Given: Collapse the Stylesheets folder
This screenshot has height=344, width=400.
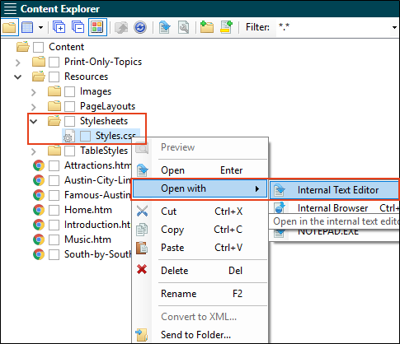Looking at the screenshot, I should [x=34, y=121].
